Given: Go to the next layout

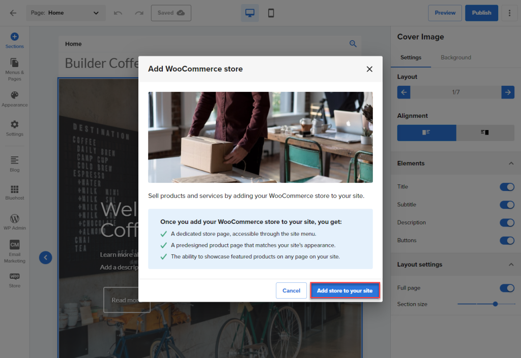Looking at the screenshot, I should 508,92.
